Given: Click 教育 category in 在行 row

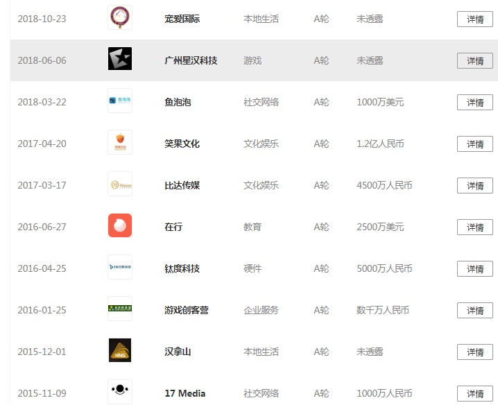Looking at the screenshot, I should click(x=252, y=227).
